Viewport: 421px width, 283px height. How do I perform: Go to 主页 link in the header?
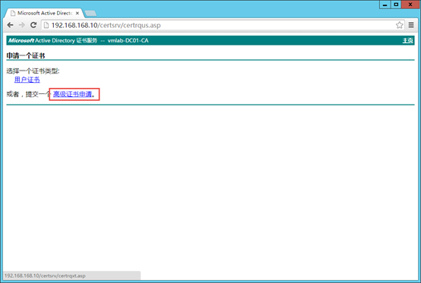click(407, 41)
